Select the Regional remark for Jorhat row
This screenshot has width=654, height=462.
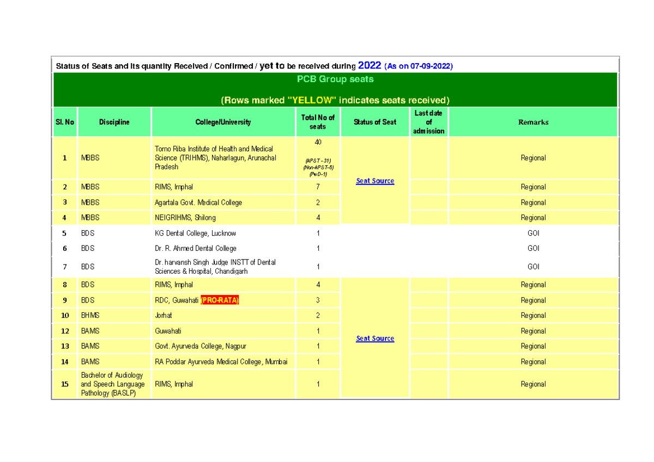533,315
